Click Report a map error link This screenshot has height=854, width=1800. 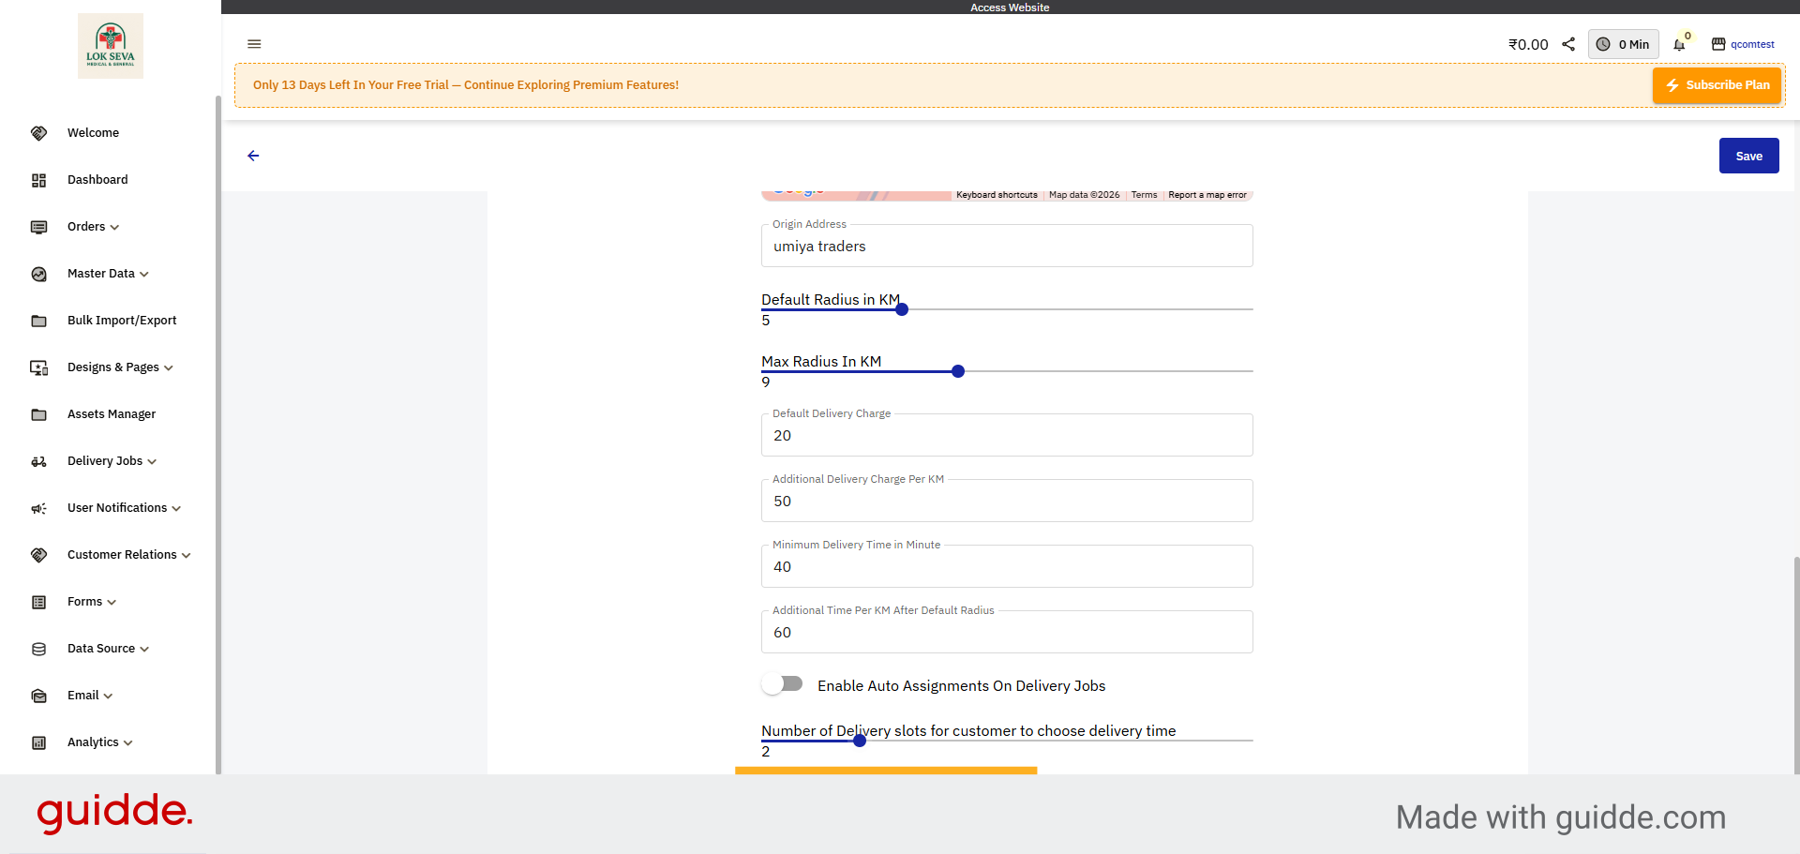[1207, 195]
